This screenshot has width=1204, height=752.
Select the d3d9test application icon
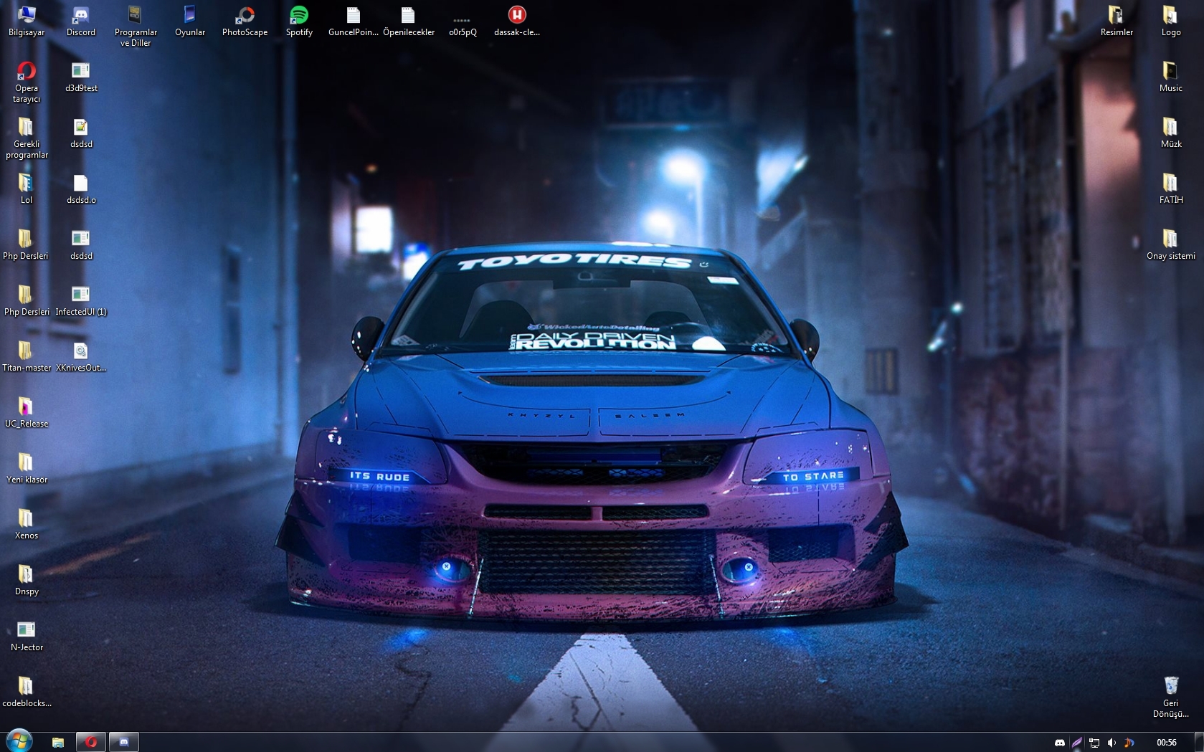[x=81, y=77]
